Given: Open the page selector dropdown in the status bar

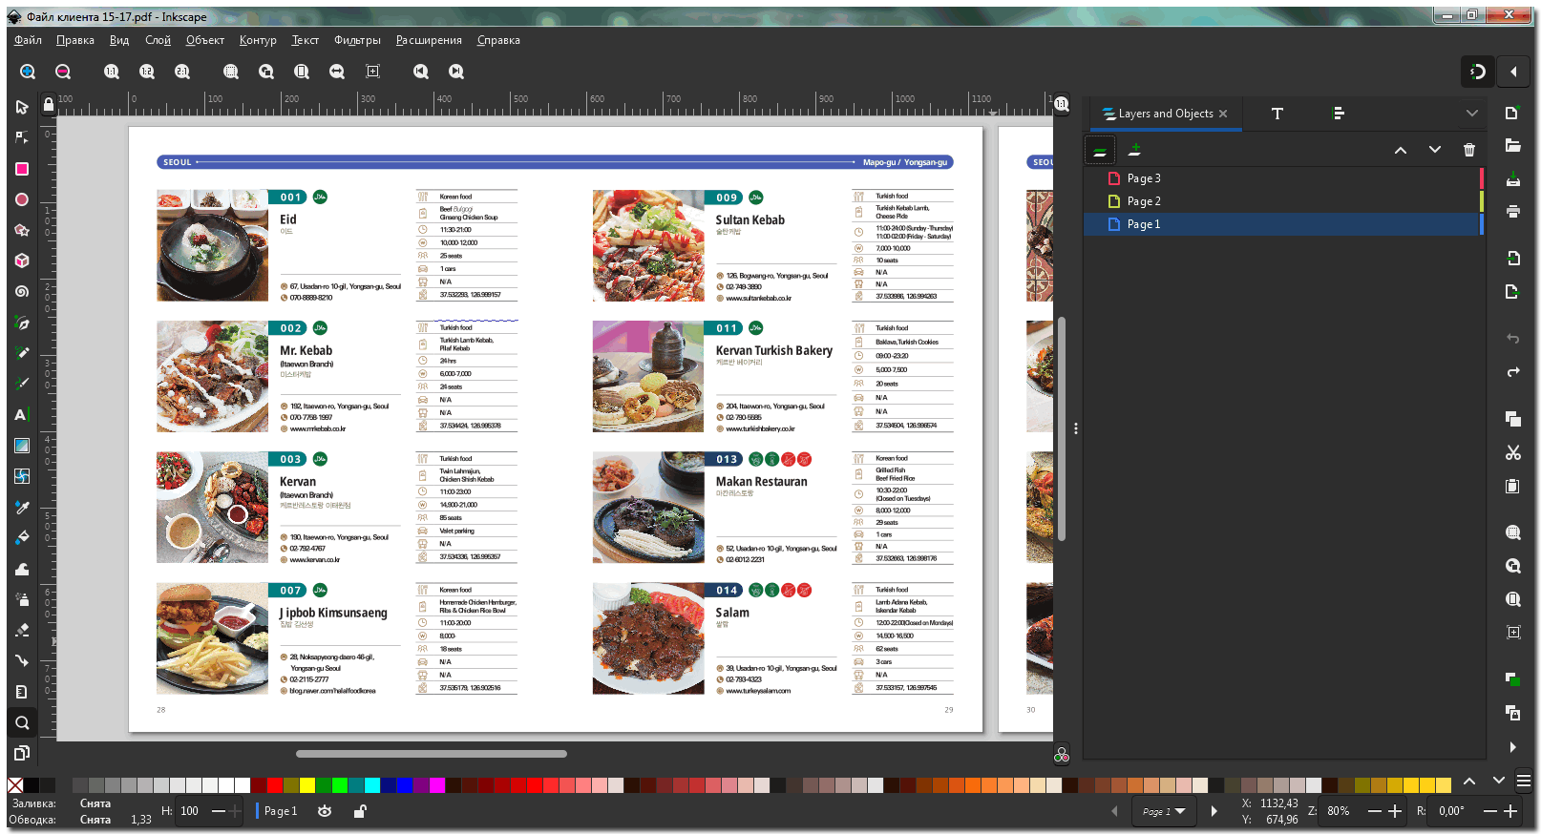Looking at the screenshot, I should pyautogui.click(x=1165, y=811).
